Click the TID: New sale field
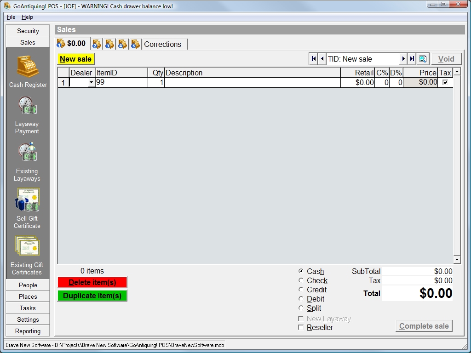This screenshot has width=471, height=353. [x=362, y=59]
